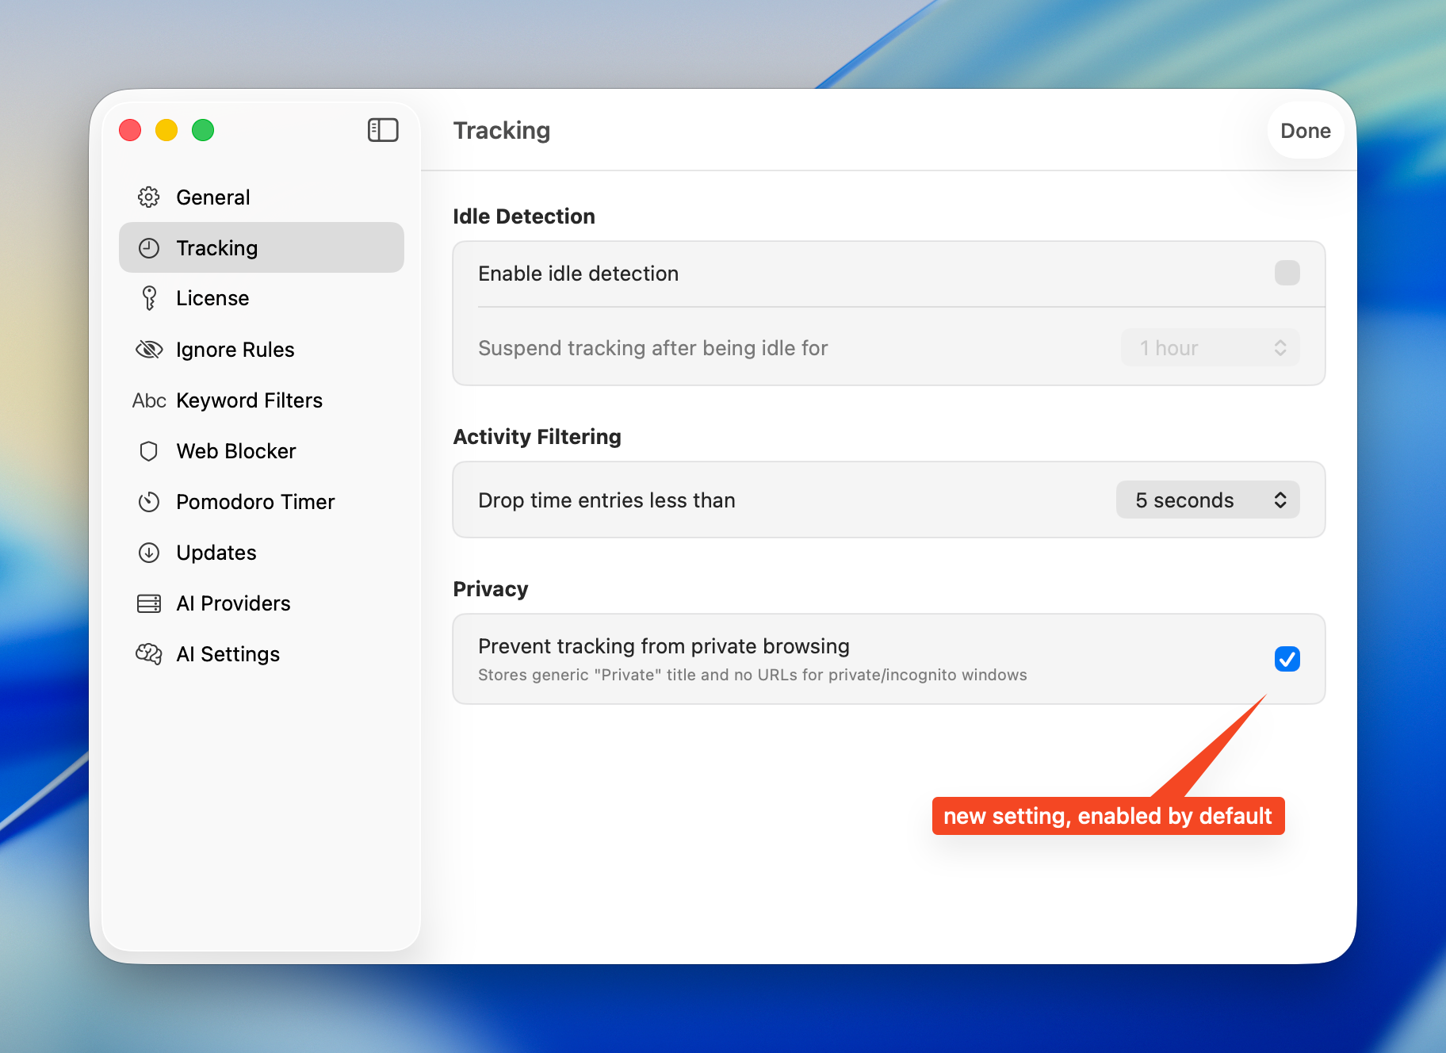The width and height of the screenshot is (1446, 1053).
Task: Click the Drop time entries less than label
Action: coord(606,500)
